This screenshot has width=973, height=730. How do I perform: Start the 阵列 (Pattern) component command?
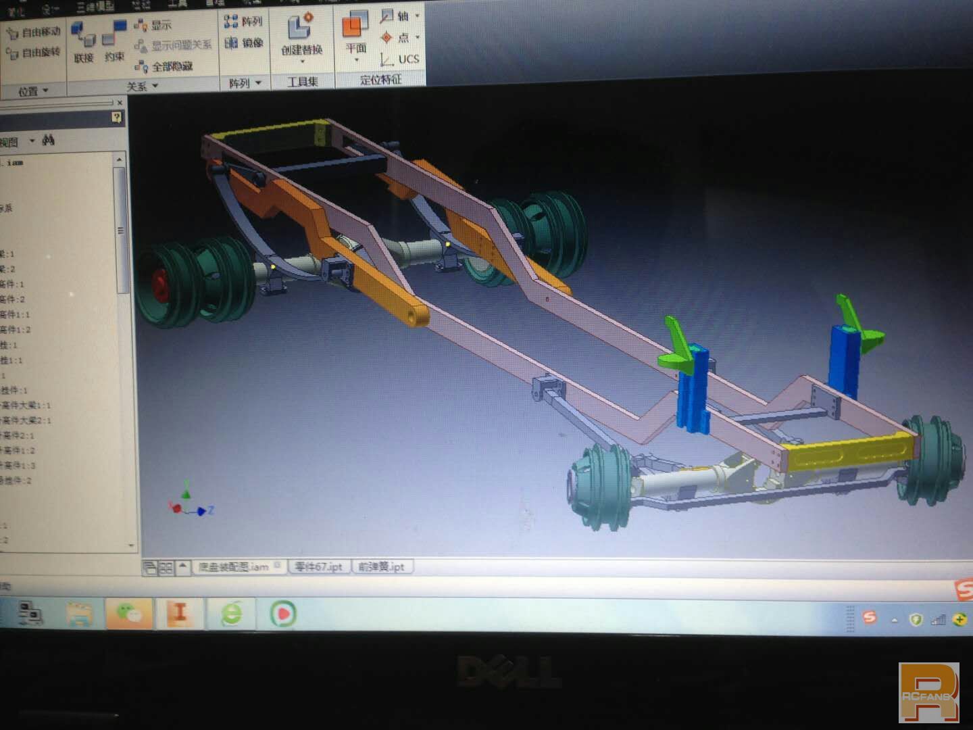click(x=243, y=22)
